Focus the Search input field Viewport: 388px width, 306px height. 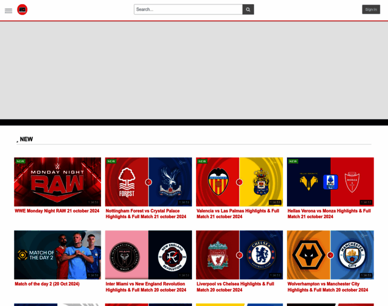pyautogui.click(x=188, y=9)
